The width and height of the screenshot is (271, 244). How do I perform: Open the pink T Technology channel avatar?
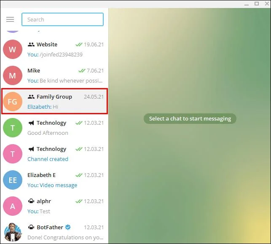[x=13, y=154]
